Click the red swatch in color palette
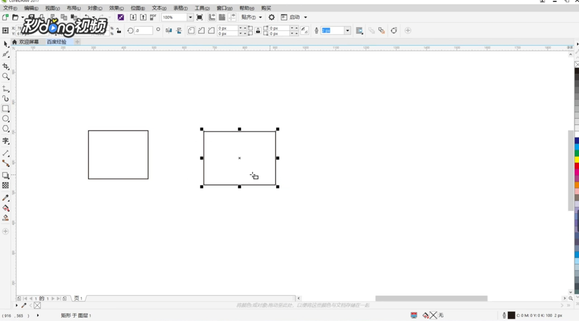This screenshot has height=321, width=579. [x=577, y=166]
